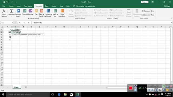
Task: Open Use in Formula dropdown
Action: click(88, 13)
